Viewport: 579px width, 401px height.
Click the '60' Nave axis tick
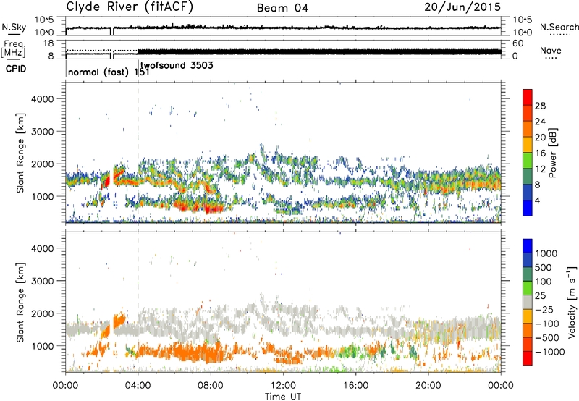click(x=517, y=43)
